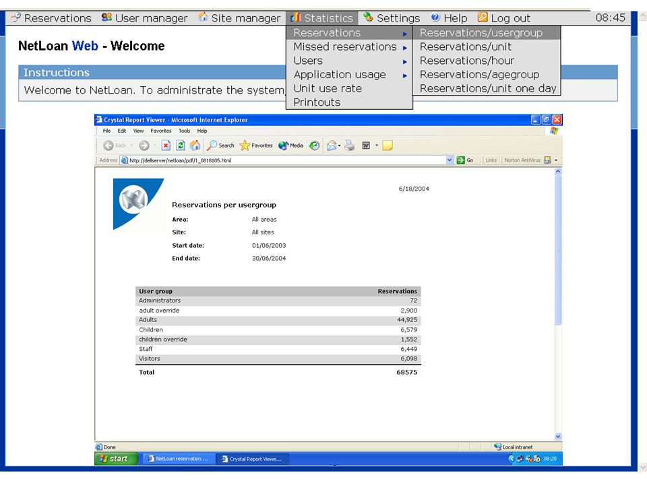The height and width of the screenshot is (485, 647).
Task: Open the address bar dropdown in IE
Action: (x=450, y=160)
